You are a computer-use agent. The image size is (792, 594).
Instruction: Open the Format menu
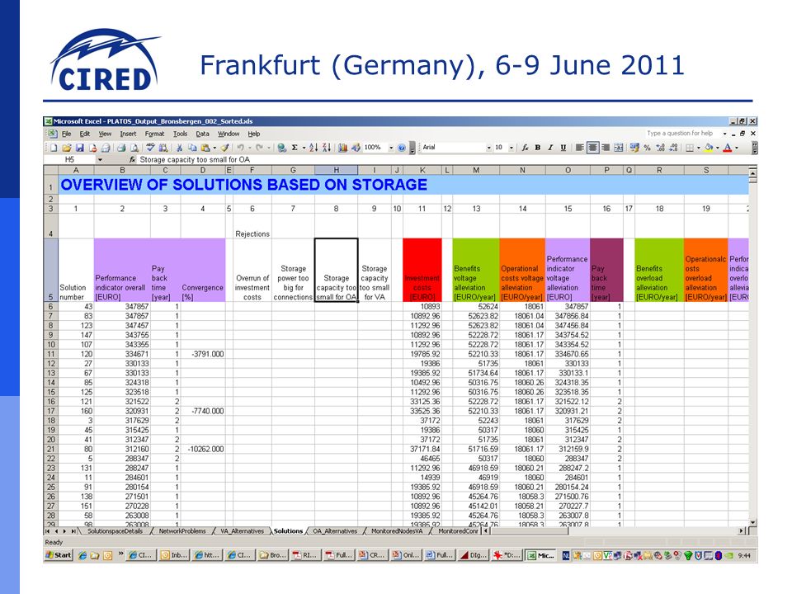pyautogui.click(x=154, y=134)
